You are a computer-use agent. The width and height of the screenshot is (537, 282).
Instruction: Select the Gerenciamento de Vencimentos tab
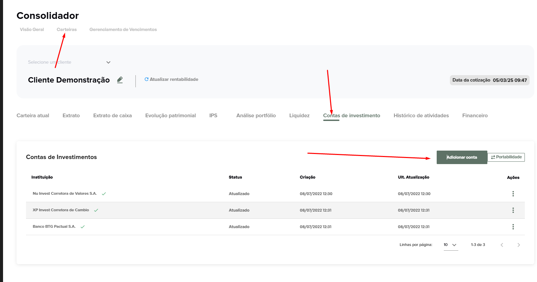point(123,30)
